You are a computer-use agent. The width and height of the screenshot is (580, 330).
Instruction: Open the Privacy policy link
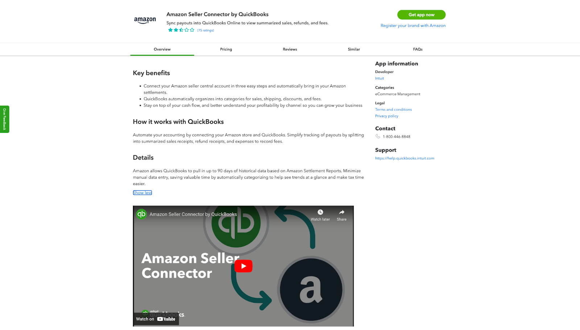tap(386, 116)
